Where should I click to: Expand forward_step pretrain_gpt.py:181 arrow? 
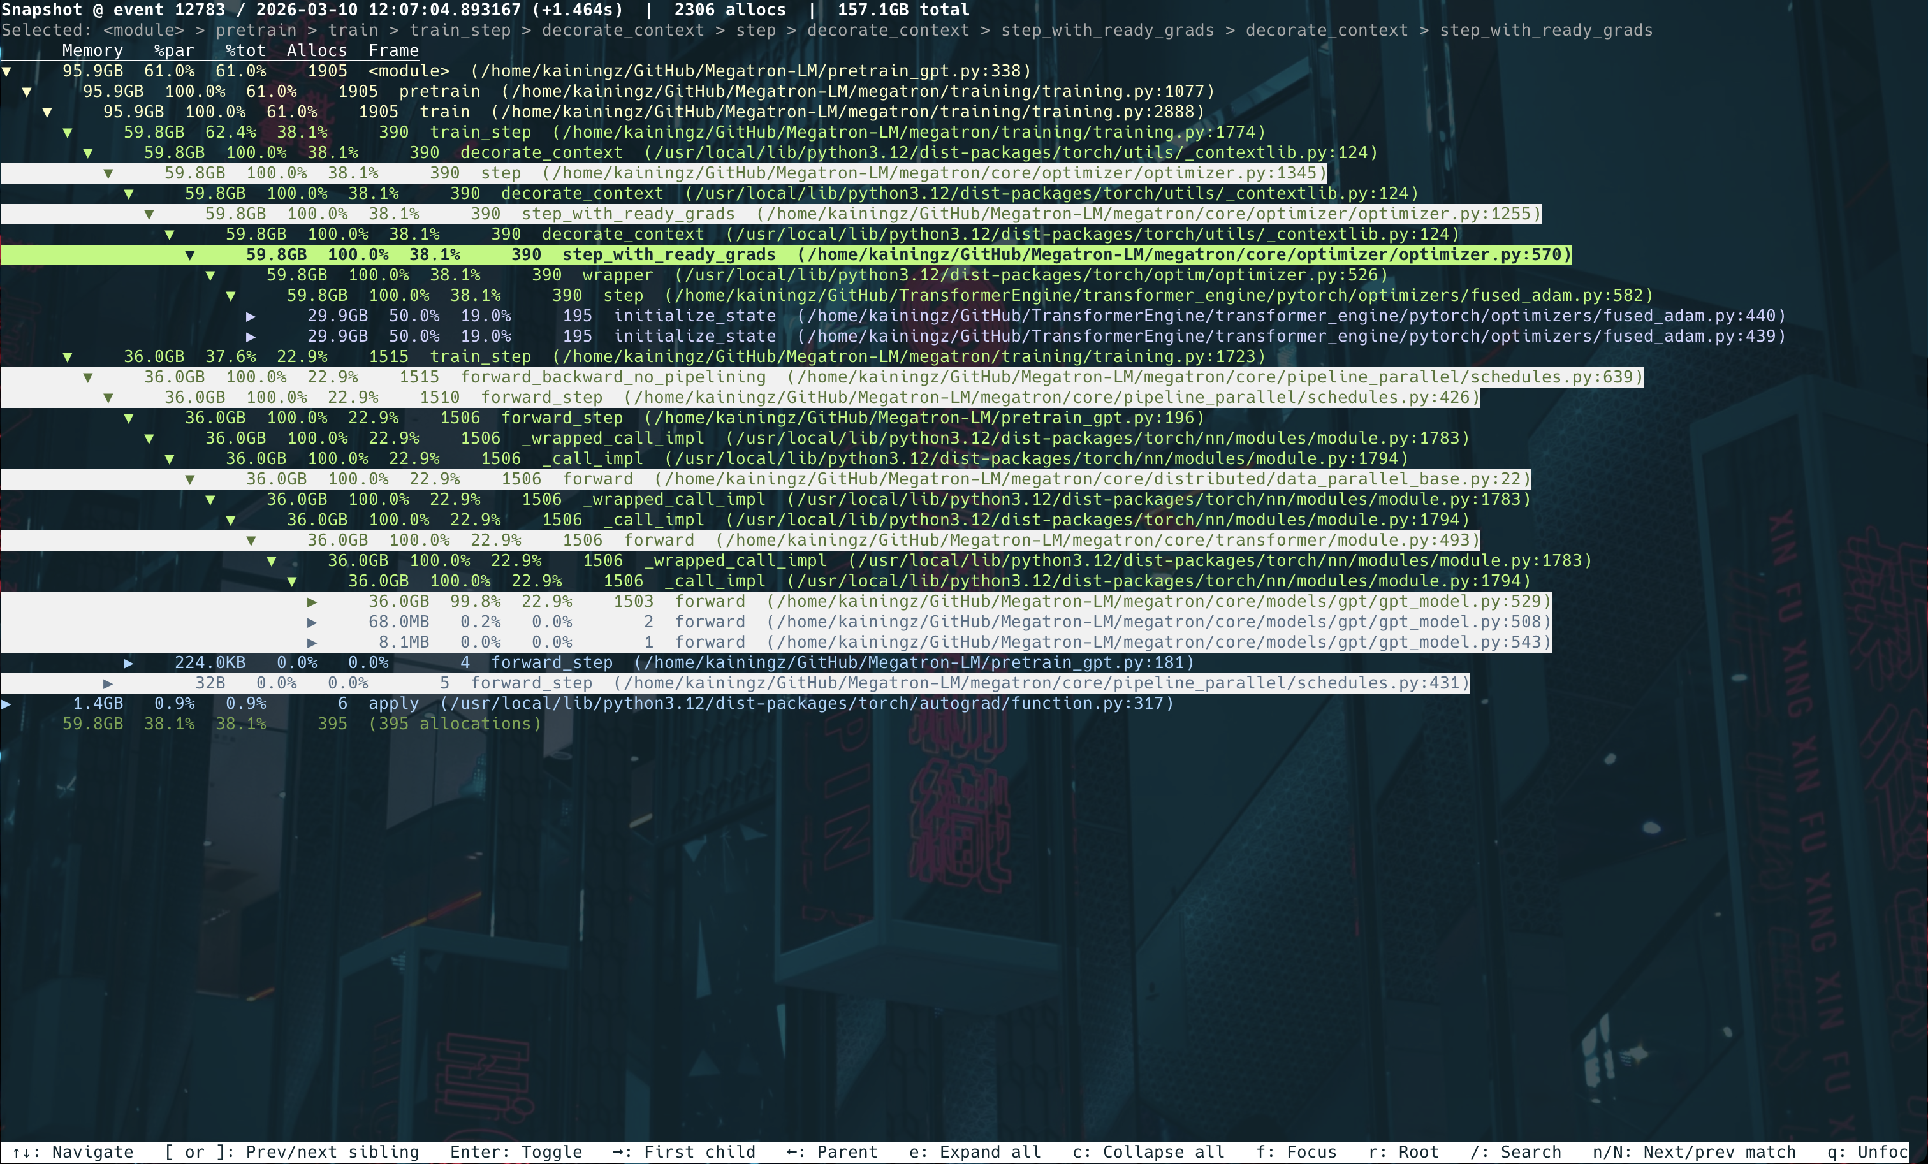[128, 662]
